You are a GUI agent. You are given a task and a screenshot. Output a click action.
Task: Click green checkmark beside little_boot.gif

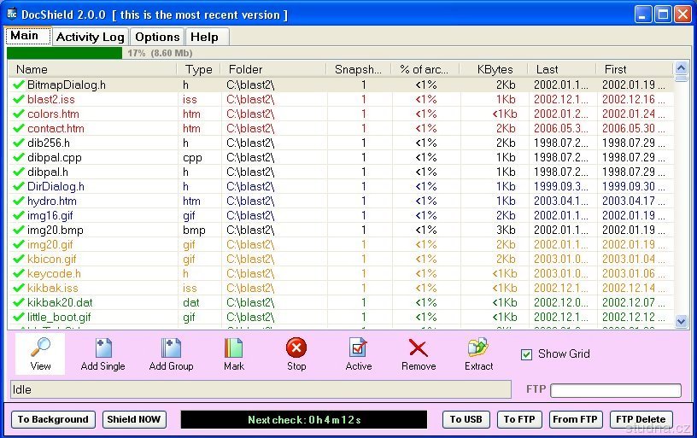pos(18,317)
